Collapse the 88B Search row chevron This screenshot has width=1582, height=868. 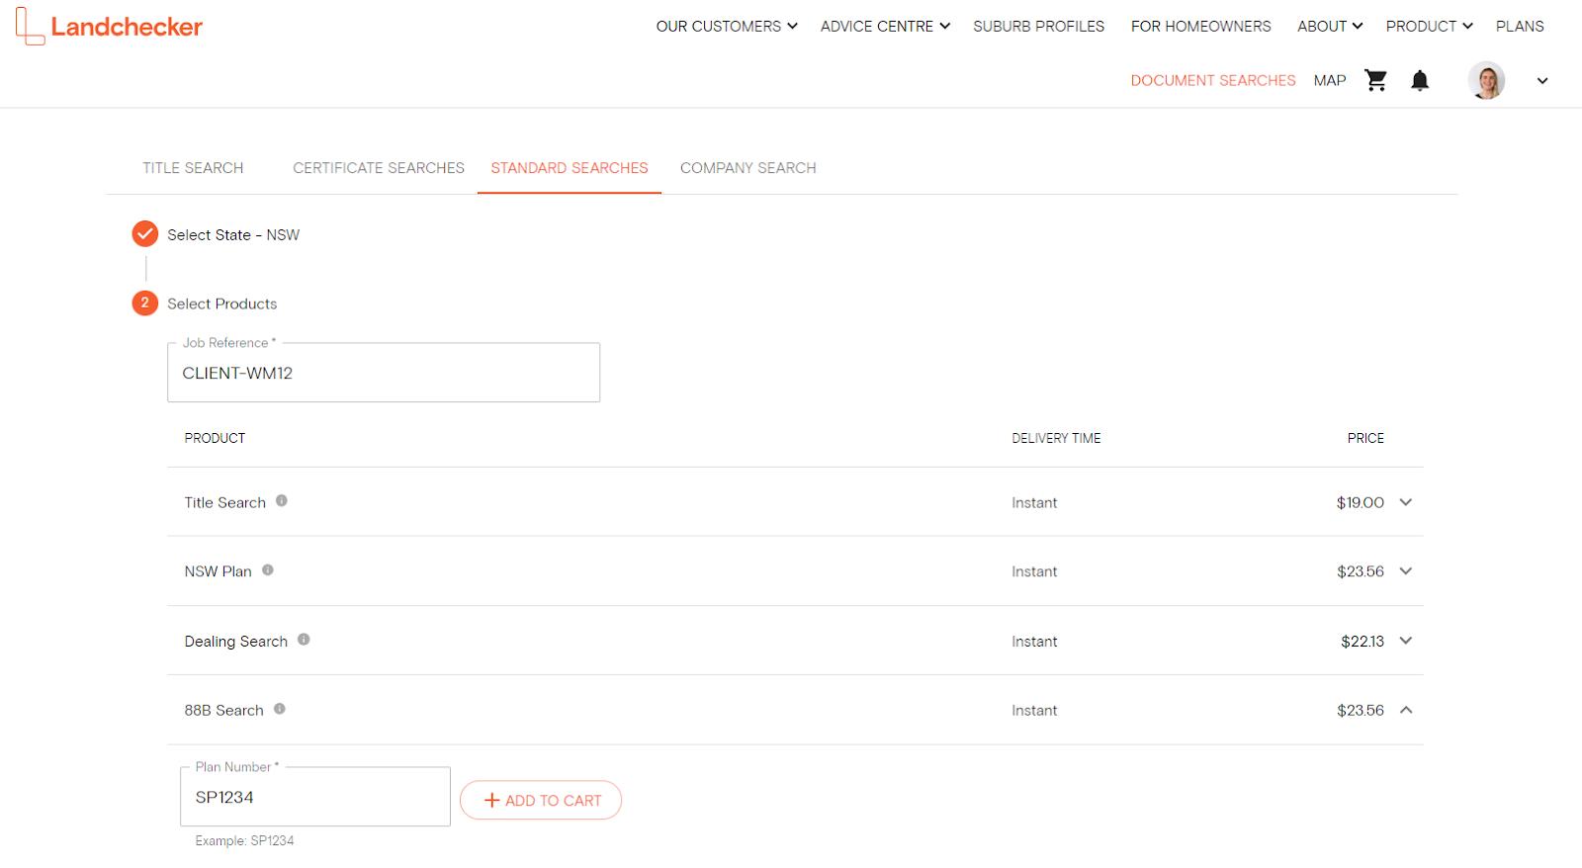[x=1406, y=710]
